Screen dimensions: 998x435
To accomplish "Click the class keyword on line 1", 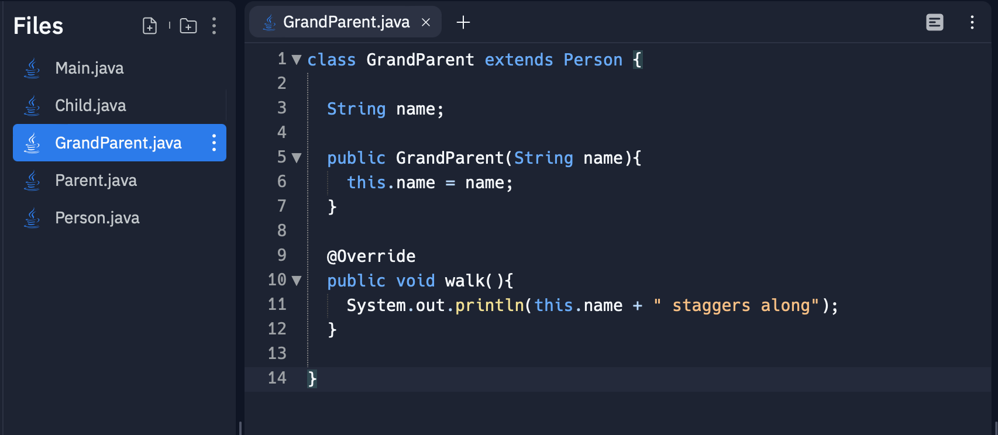I will 332,60.
